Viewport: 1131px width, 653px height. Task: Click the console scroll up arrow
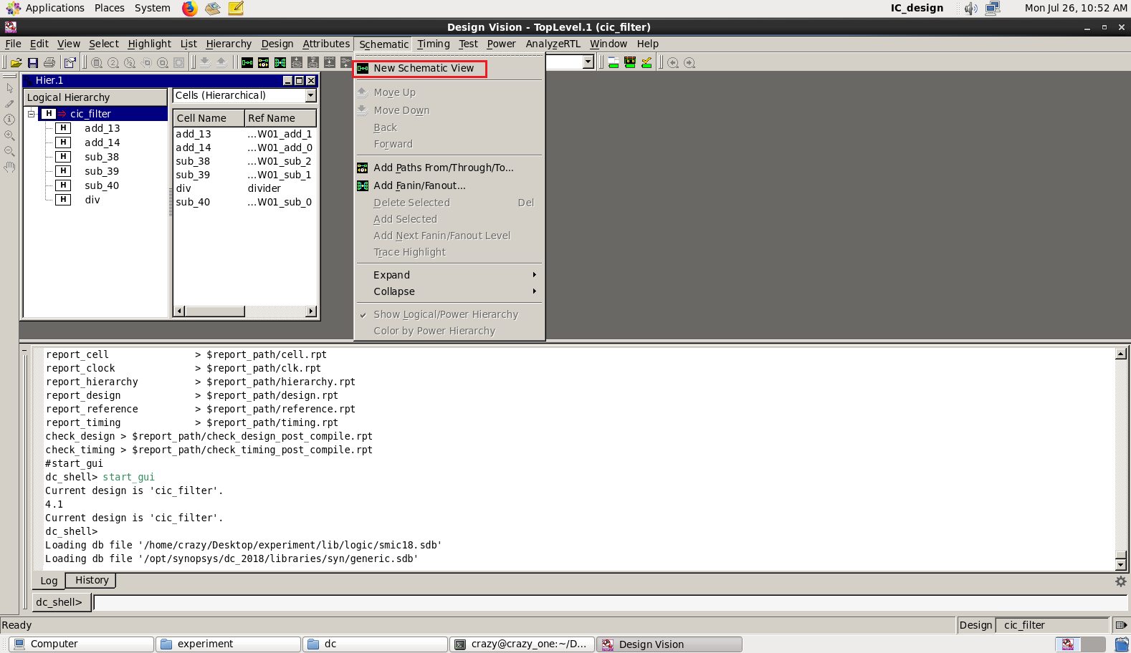1121,354
